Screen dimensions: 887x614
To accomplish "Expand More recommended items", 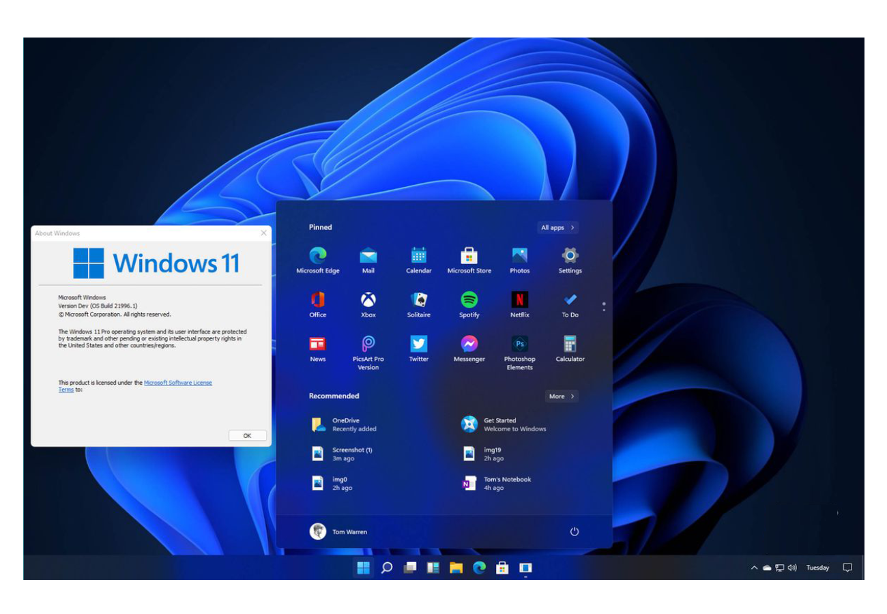I will click(x=562, y=396).
